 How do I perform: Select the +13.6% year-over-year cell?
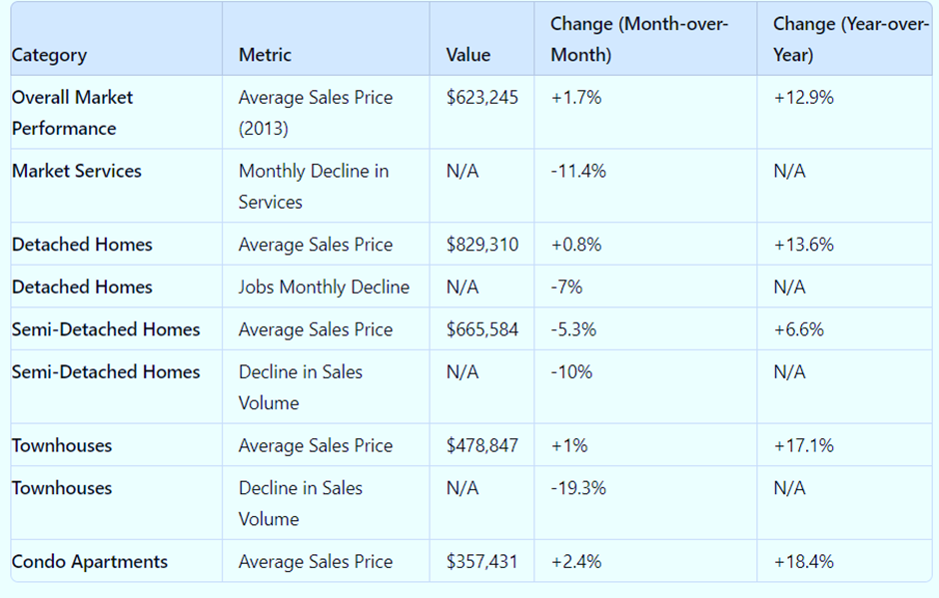(803, 245)
